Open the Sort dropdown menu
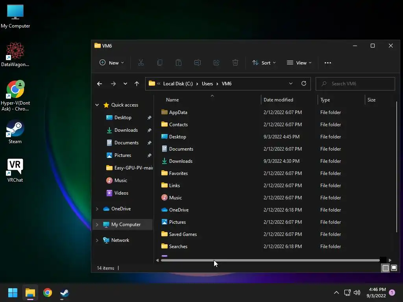403x302 pixels. point(264,63)
